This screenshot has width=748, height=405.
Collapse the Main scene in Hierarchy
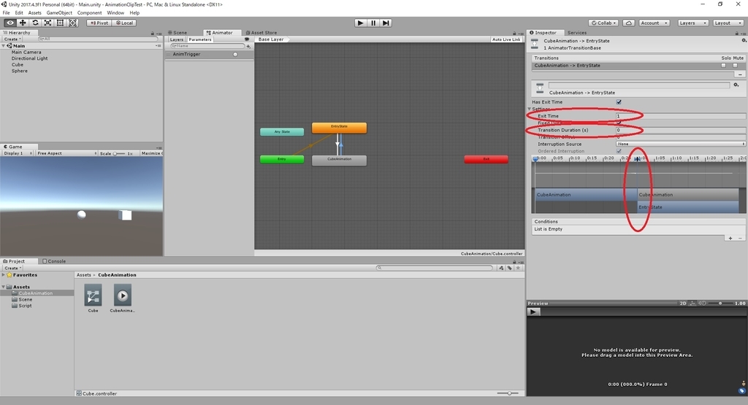[x=4, y=46]
